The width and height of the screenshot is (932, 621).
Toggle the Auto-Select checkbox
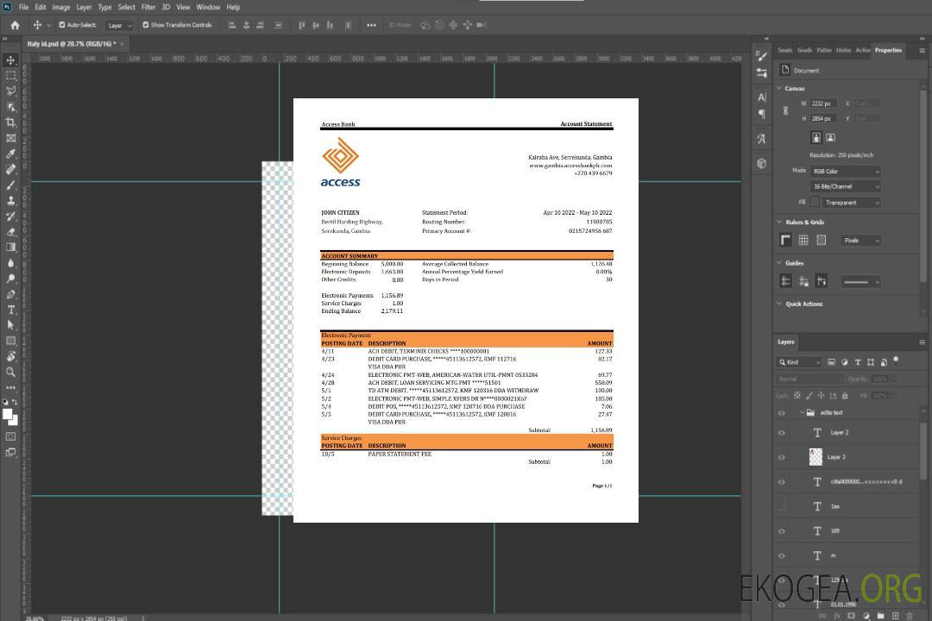point(62,25)
